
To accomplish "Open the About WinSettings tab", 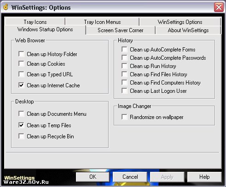I will pos(188,30).
